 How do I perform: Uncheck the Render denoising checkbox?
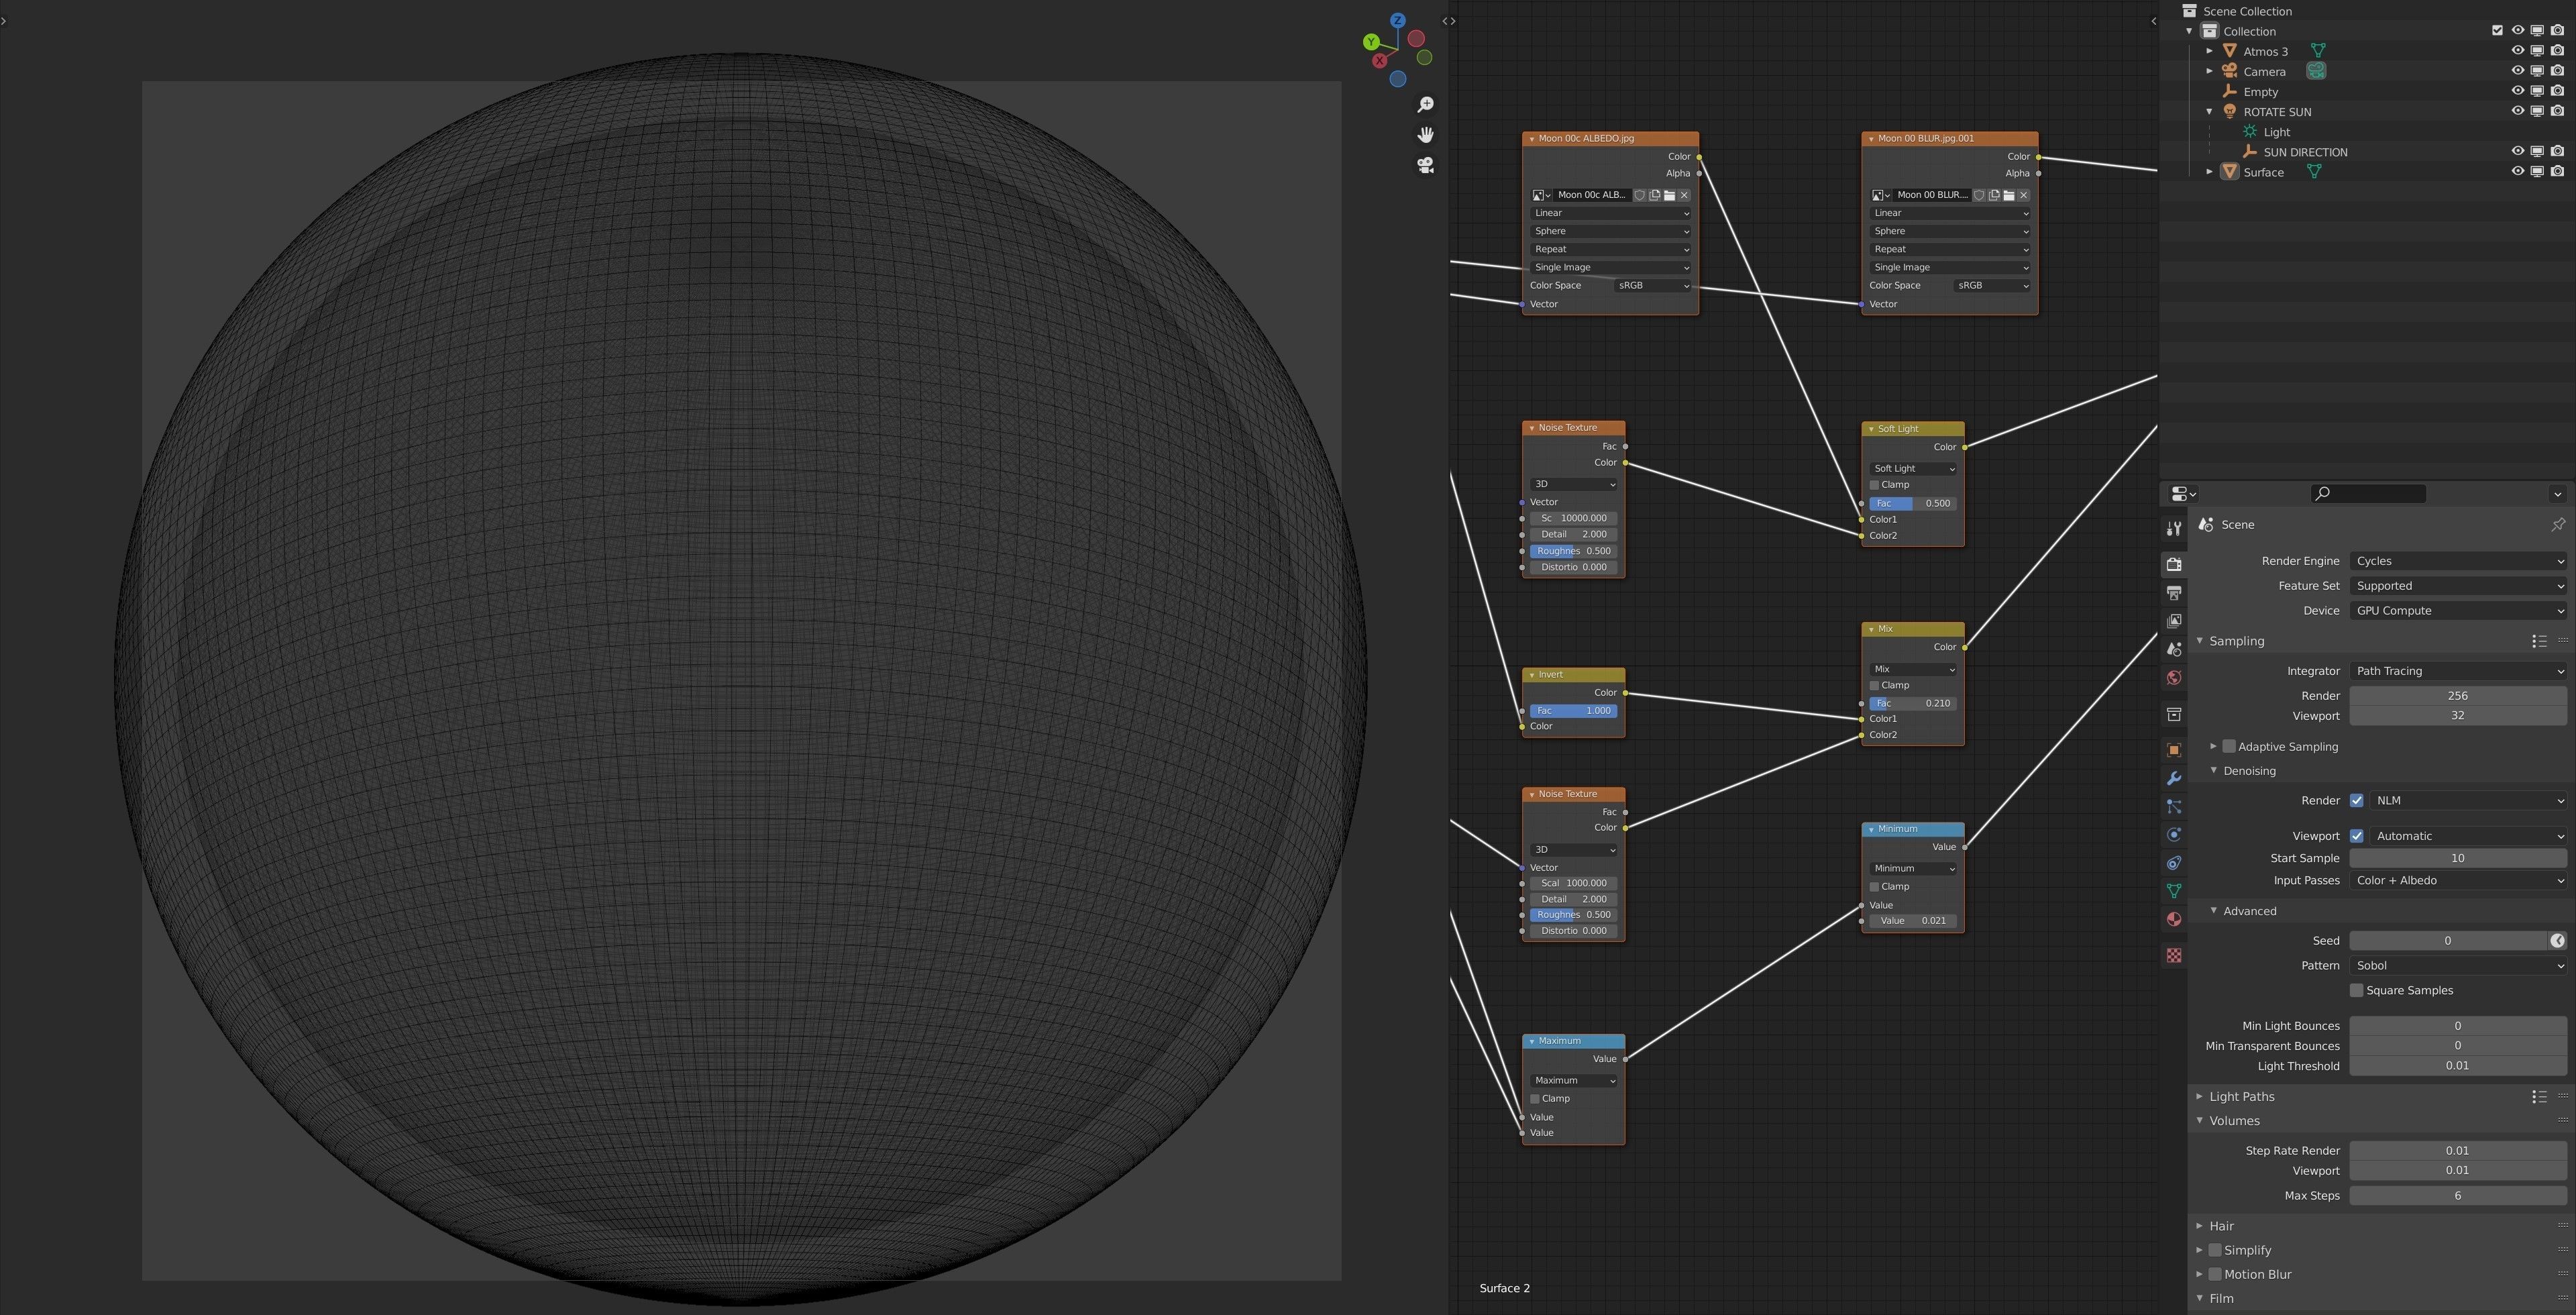(2356, 800)
